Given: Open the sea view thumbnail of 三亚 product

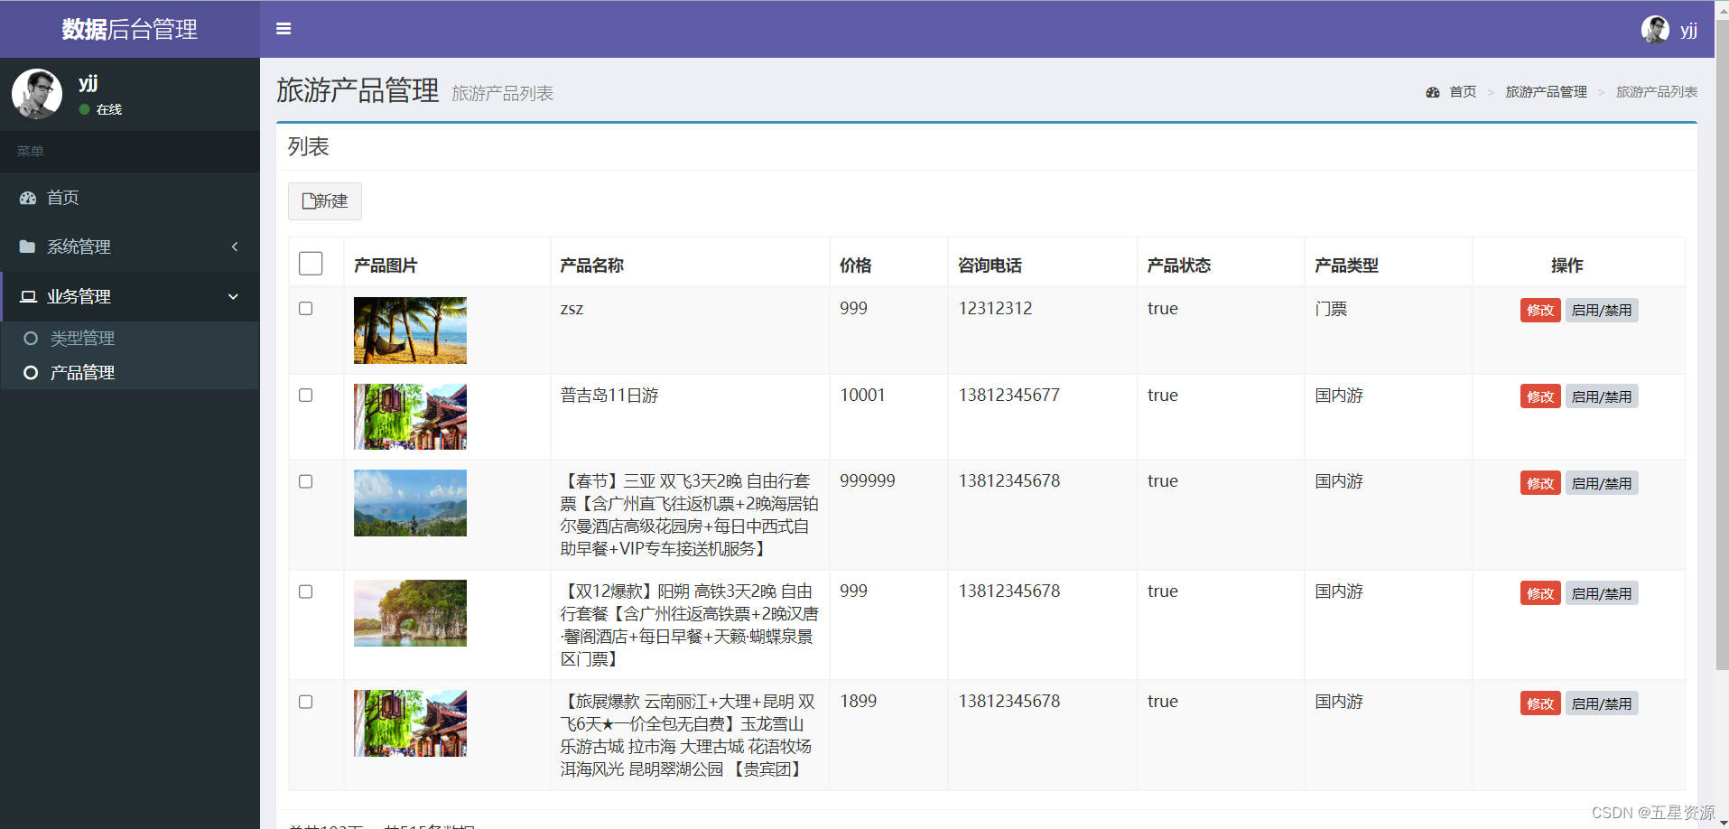Looking at the screenshot, I should pos(410,503).
